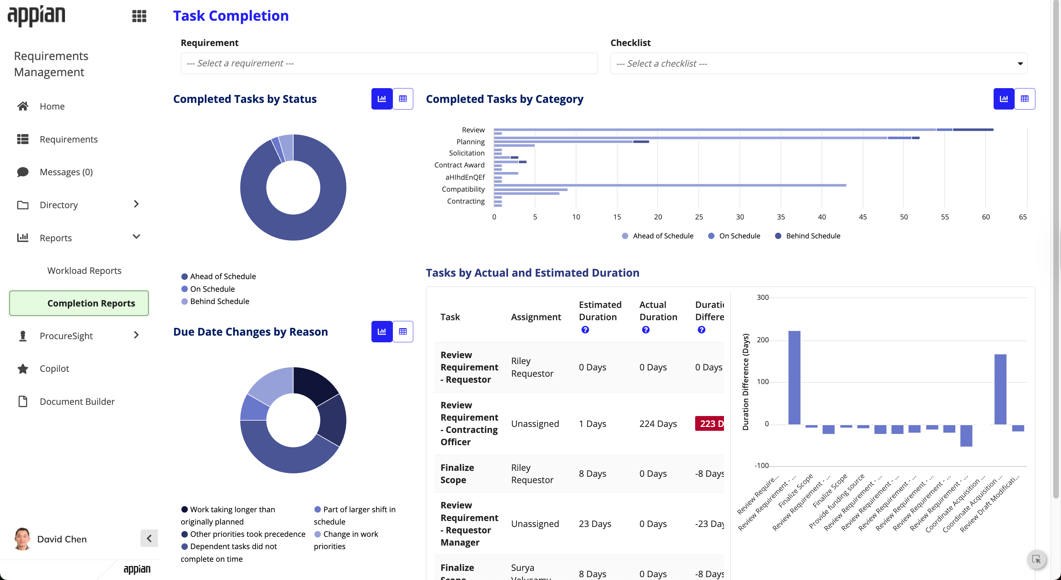Open the Checklist dropdown
Screen dimensions: 1061x580
tap(819, 64)
